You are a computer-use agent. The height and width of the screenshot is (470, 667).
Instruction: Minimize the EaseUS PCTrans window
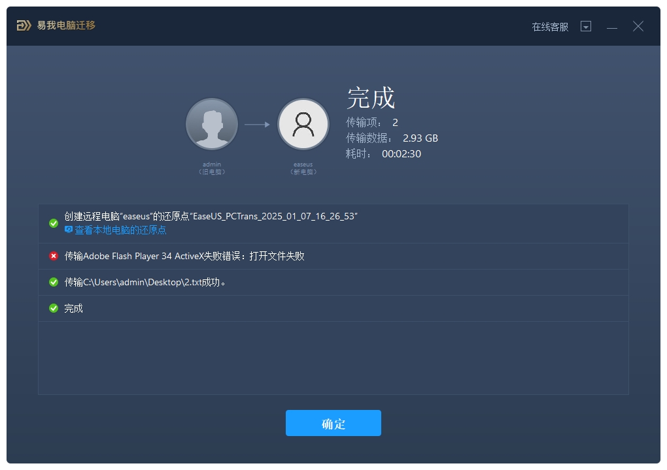pos(612,26)
